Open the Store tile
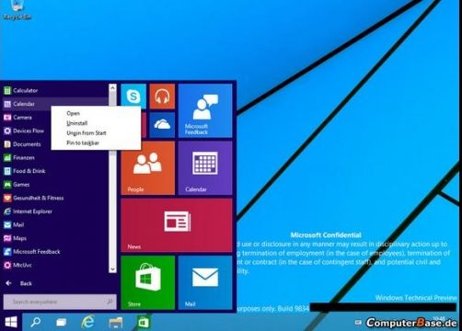The height and width of the screenshot is (331, 462). pyautogui.click(x=148, y=282)
